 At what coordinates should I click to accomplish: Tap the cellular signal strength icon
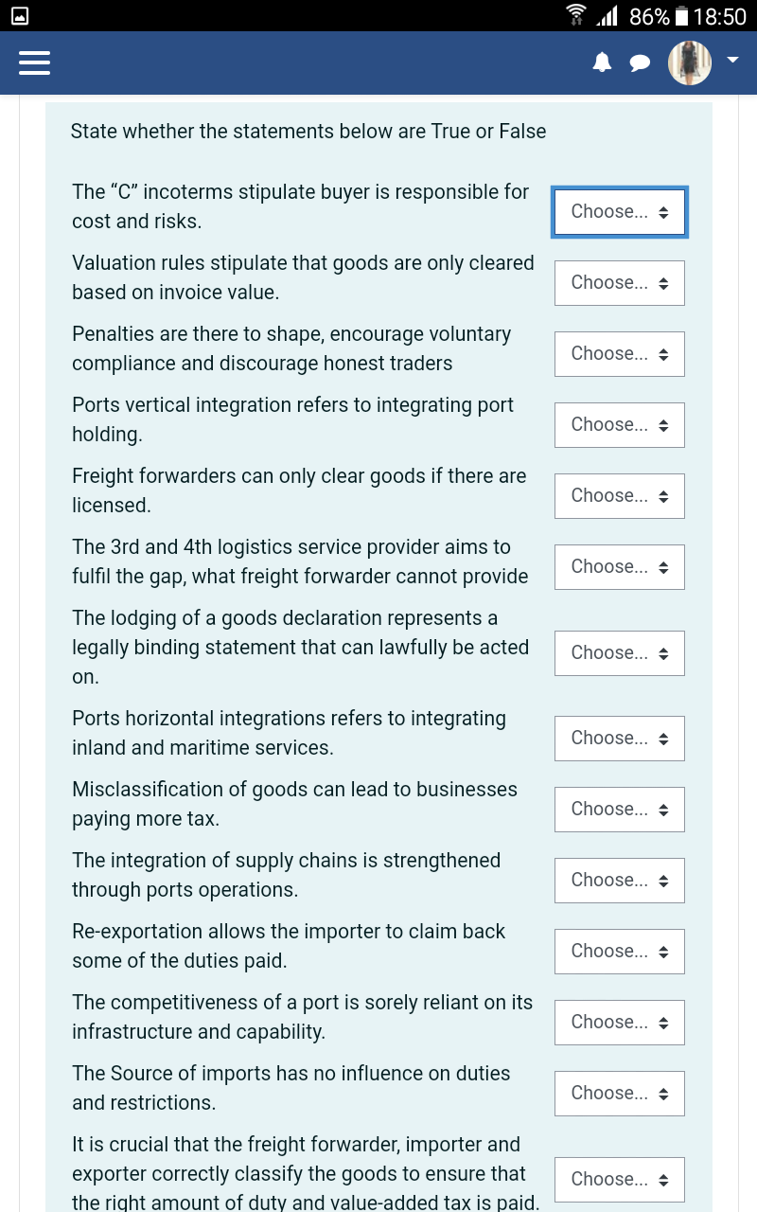pyautogui.click(x=607, y=16)
